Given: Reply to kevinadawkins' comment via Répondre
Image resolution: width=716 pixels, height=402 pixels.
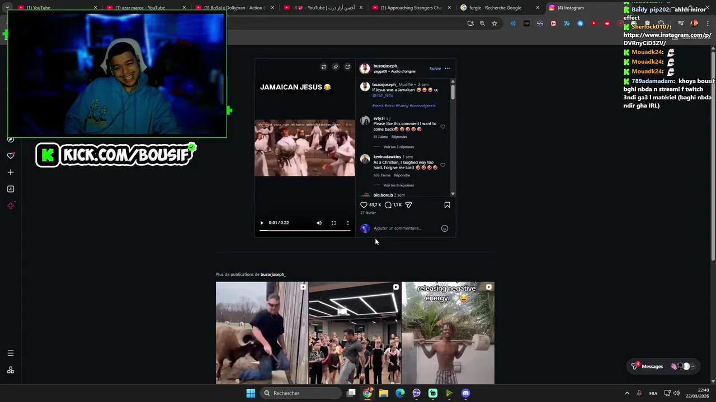Looking at the screenshot, I should (x=402, y=175).
